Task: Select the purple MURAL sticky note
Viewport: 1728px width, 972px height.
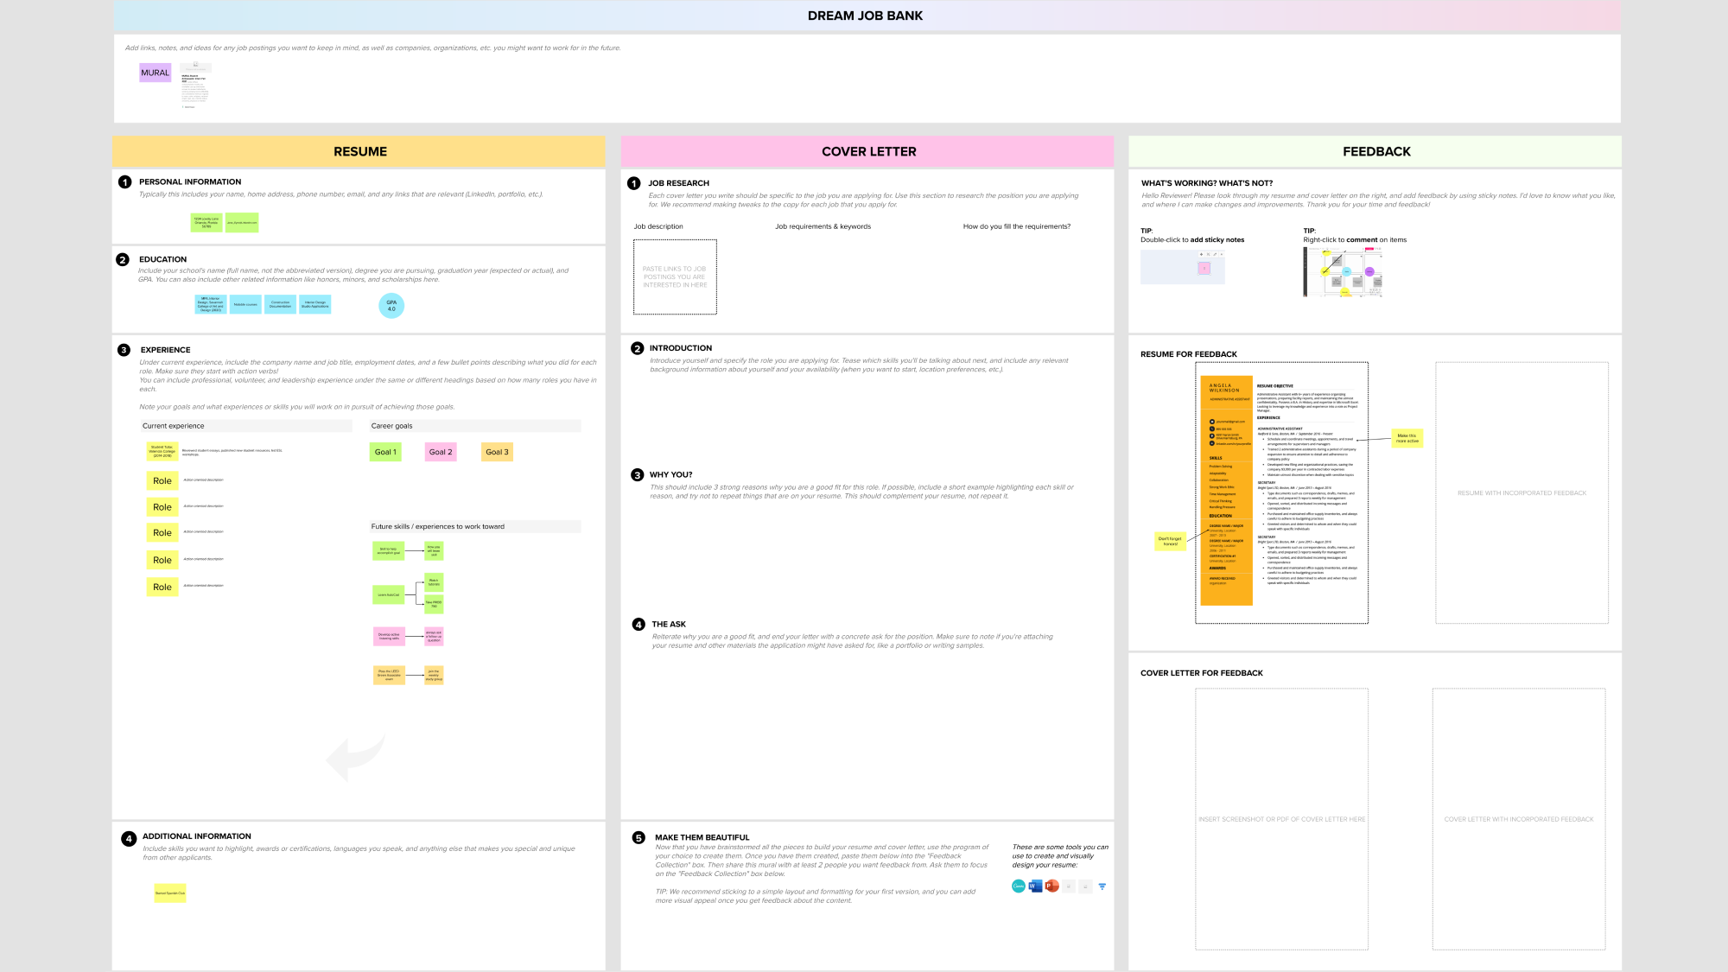Action: pos(156,73)
